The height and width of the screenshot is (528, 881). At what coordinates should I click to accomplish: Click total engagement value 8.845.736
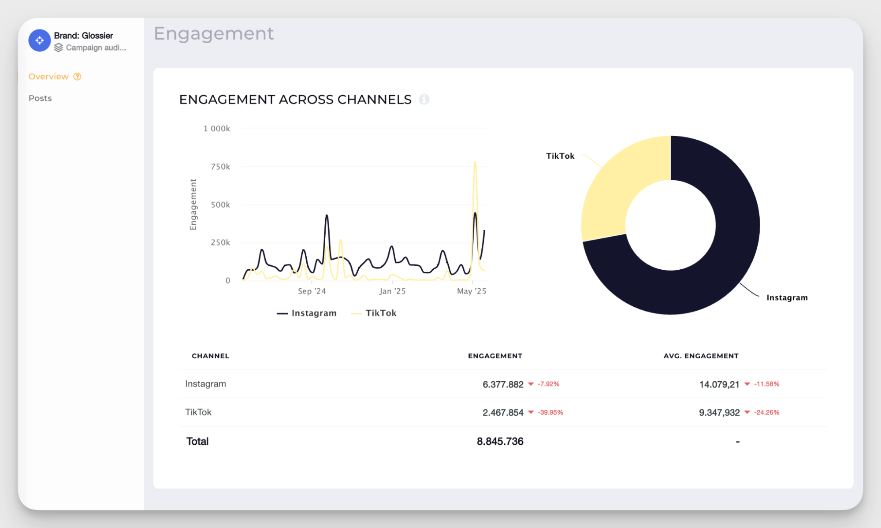coord(500,442)
